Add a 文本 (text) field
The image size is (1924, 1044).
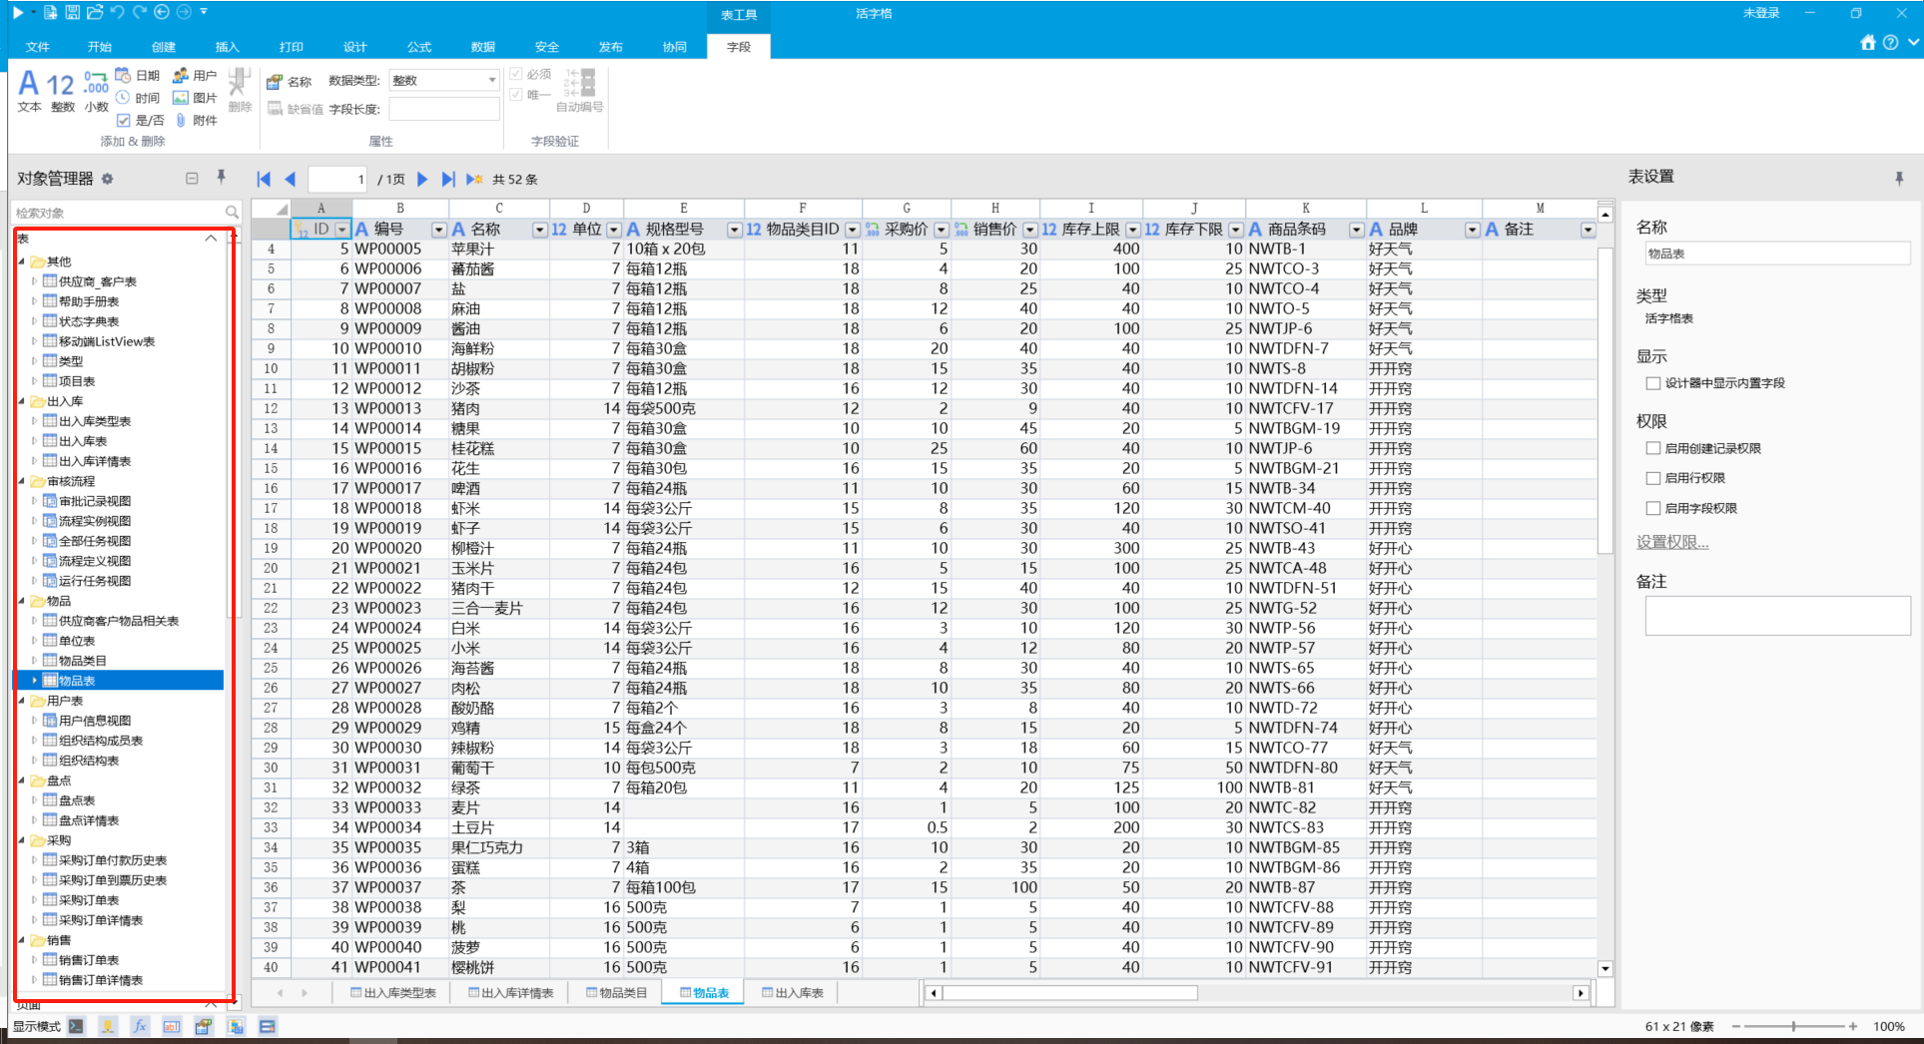pos(29,91)
